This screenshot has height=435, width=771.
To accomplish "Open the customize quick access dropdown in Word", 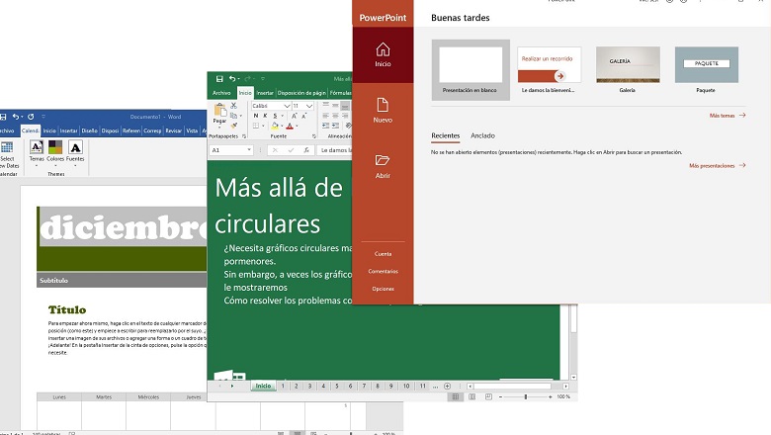I will (43, 117).
